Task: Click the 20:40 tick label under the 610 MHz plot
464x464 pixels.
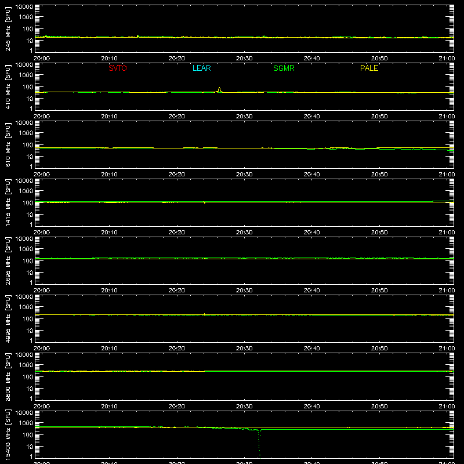Action: point(311,175)
